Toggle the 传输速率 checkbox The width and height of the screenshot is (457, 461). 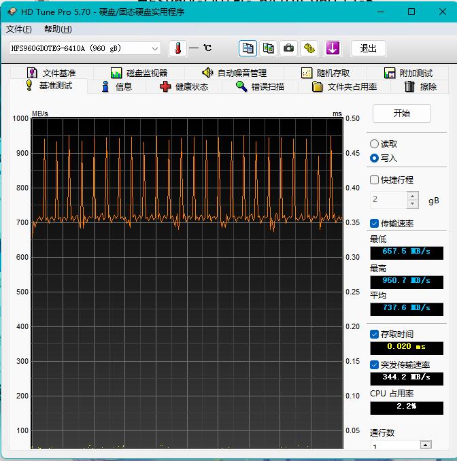[x=374, y=224]
